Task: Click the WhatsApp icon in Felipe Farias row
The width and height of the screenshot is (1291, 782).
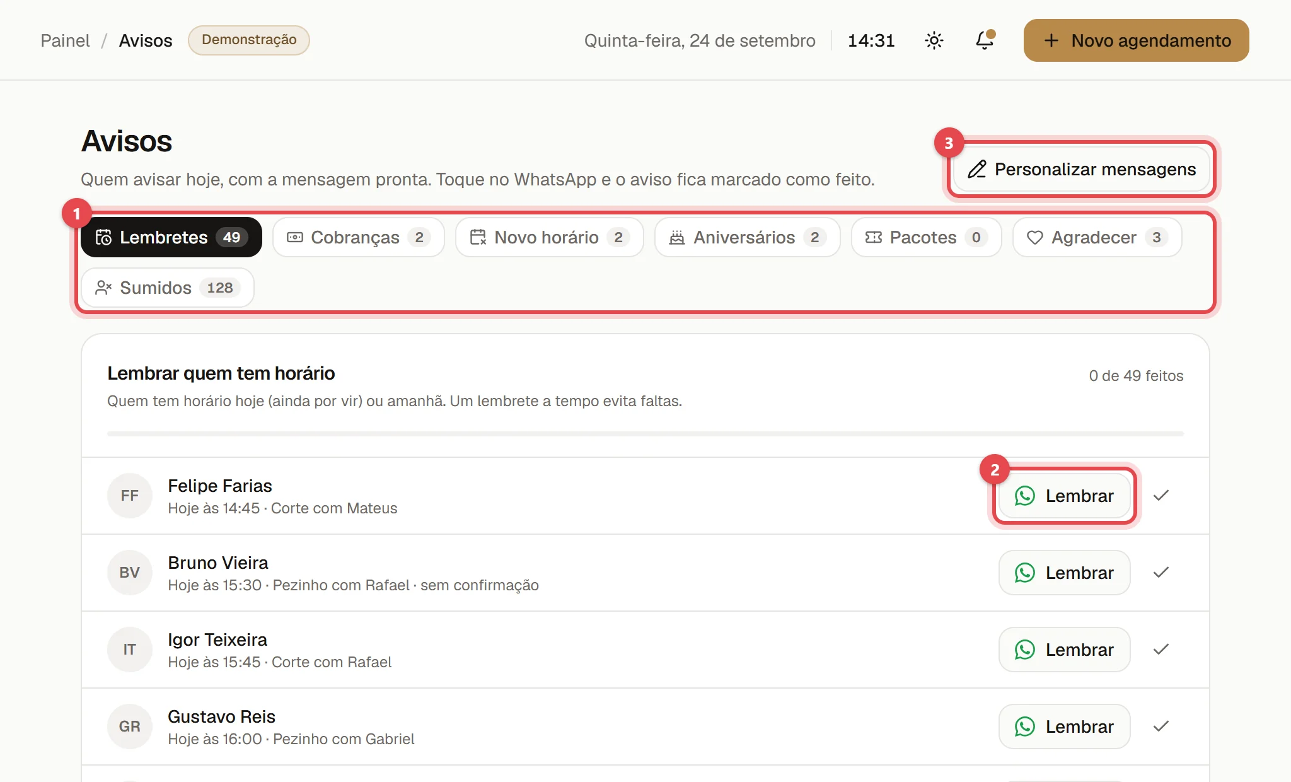Action: tap(1024, 496)
